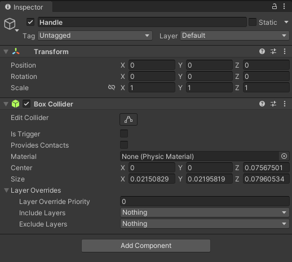The height and width of the screenshot is (262, 292).
Task: Open the Include Layers dropdown
Action: pos(205,212)
